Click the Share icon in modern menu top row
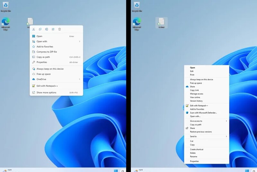 53,29
